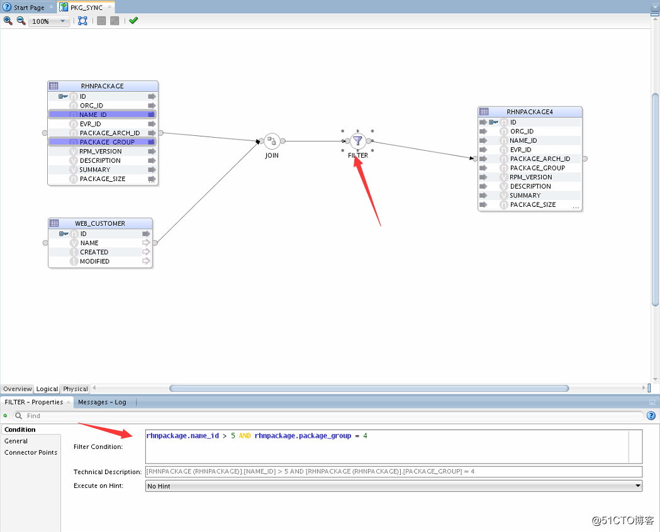Close the PKG_SYNC tab
The width and height of the screenshot is (660, 532).
pos(109,7)
